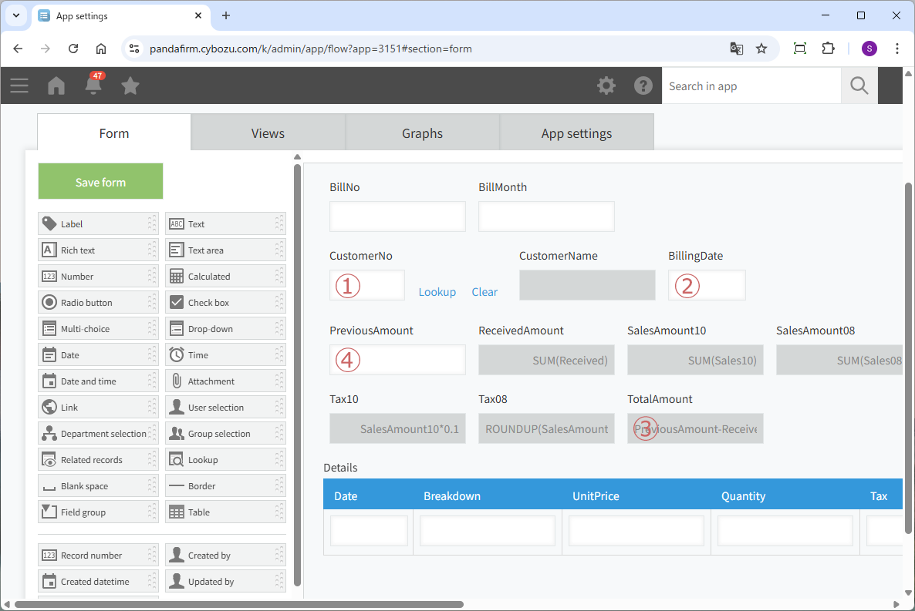Click the BillNo input field
Screen dimensions: 915x611
point(397,217)
